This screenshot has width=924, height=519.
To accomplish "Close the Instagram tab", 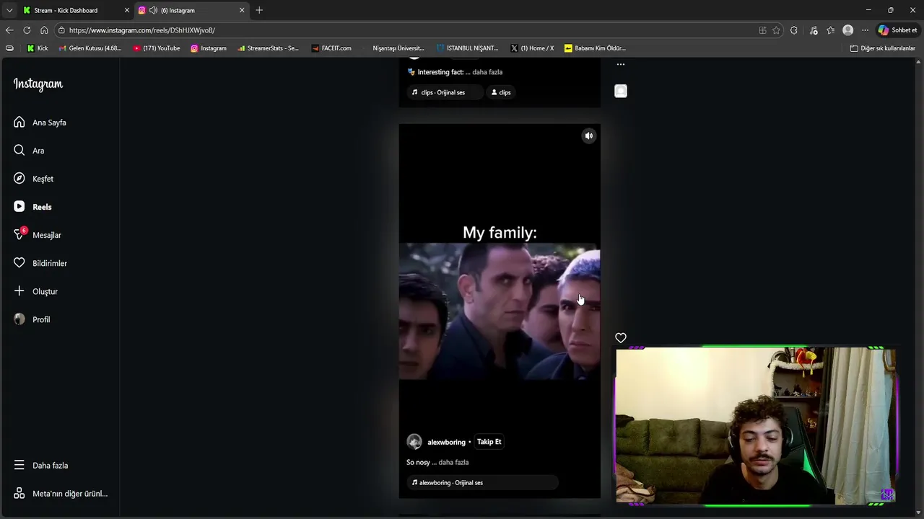I will (x=242, y=10).
